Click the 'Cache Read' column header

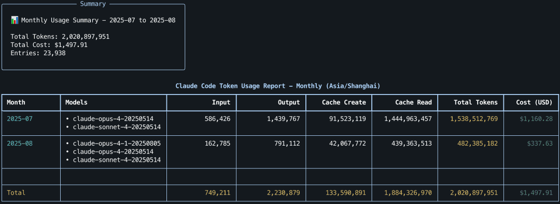pyautogui.click(x=414, y=103)
